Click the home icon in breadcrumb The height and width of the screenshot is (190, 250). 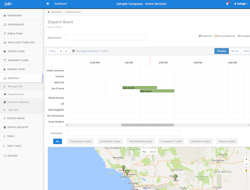(48, 12)
